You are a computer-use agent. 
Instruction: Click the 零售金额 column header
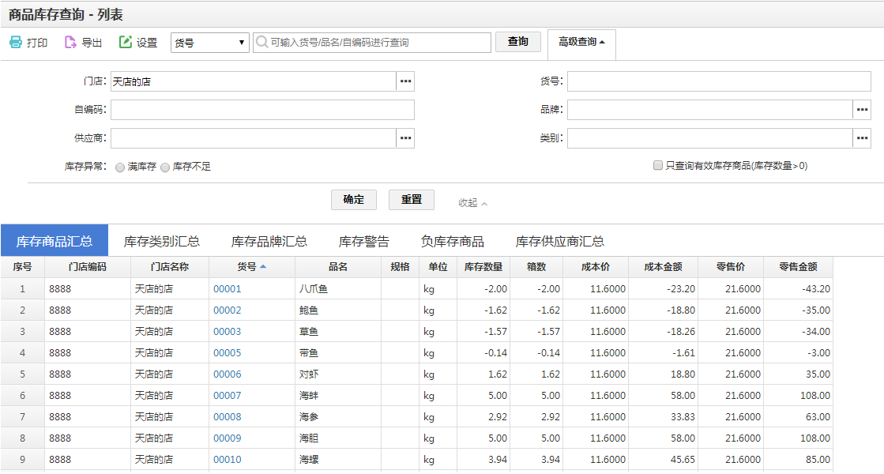[x=799, y=266]
